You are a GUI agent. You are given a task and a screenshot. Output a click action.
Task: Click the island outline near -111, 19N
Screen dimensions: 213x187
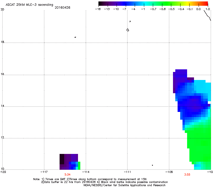tap(128, 30)
